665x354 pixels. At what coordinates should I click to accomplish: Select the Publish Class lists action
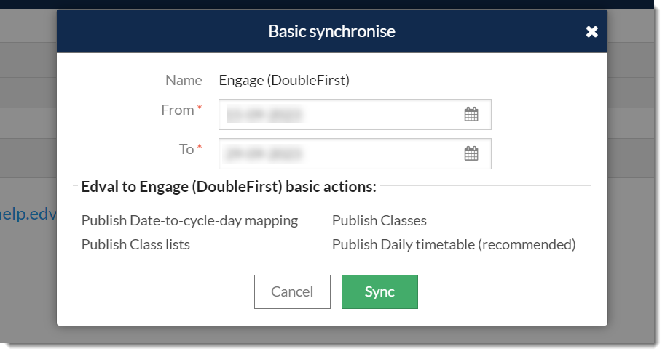[135, 245]
